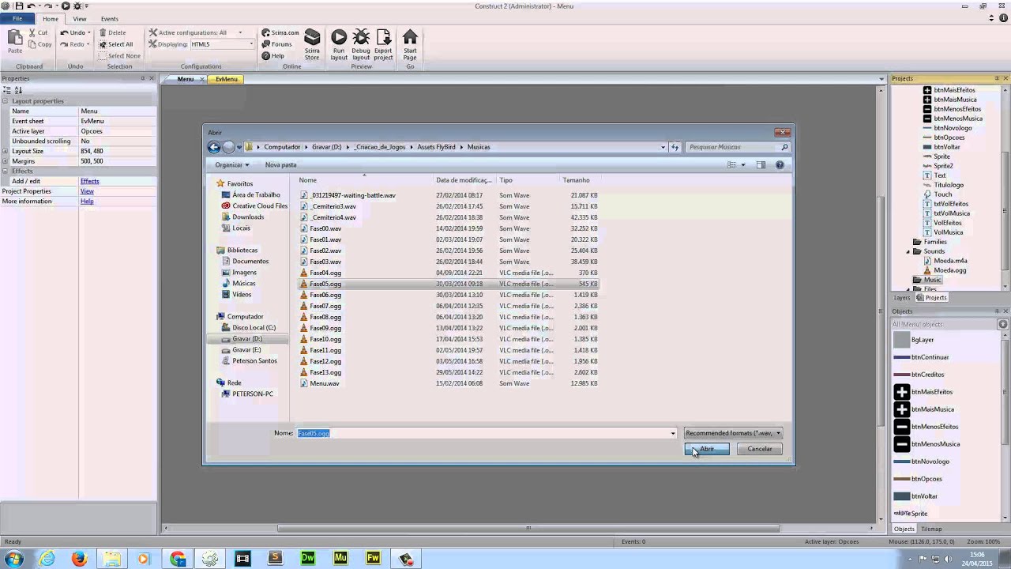Click the Pesquisar Musicas search box
The image size is (1011, 569).
coord(739,147)
